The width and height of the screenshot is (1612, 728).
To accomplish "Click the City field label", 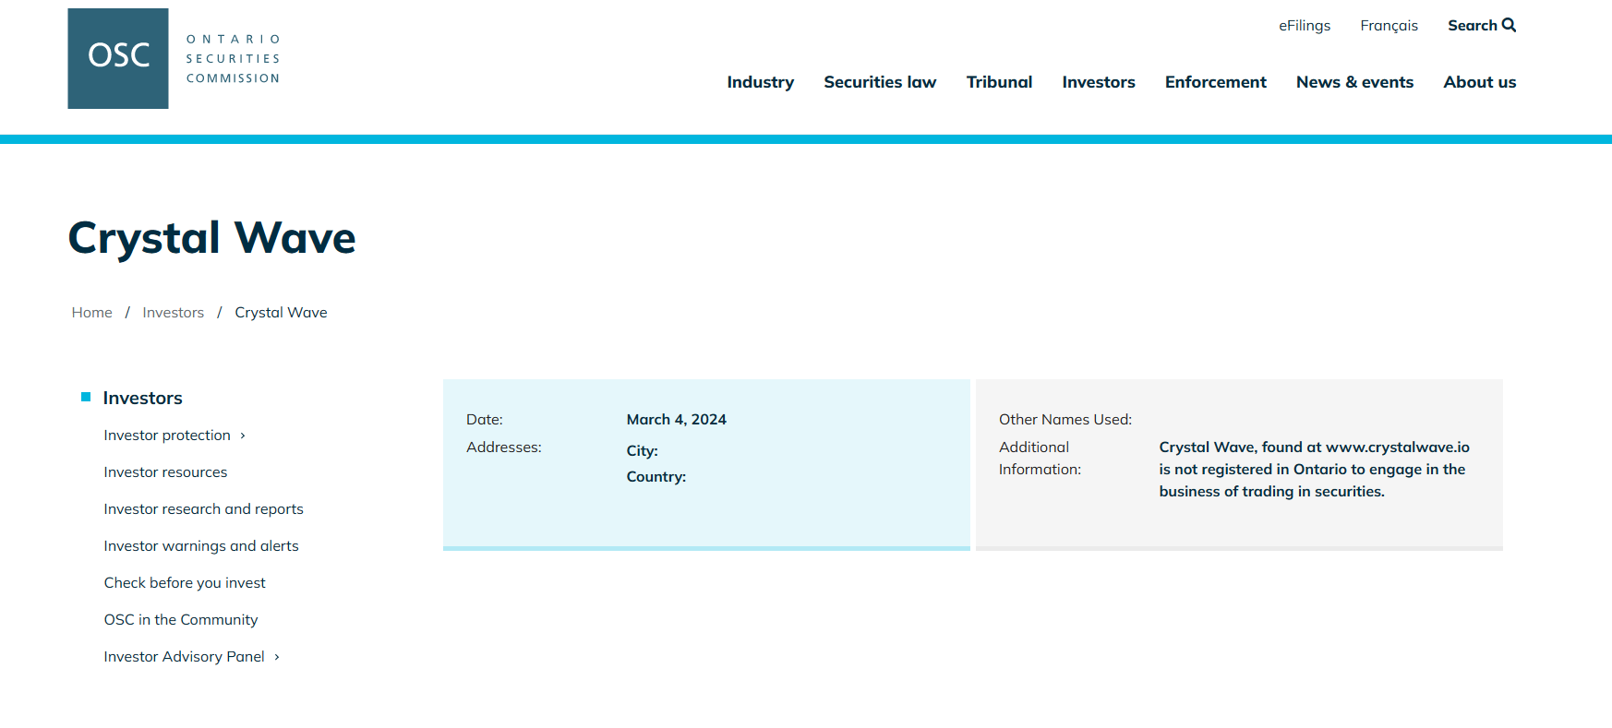I will point(642,451).
